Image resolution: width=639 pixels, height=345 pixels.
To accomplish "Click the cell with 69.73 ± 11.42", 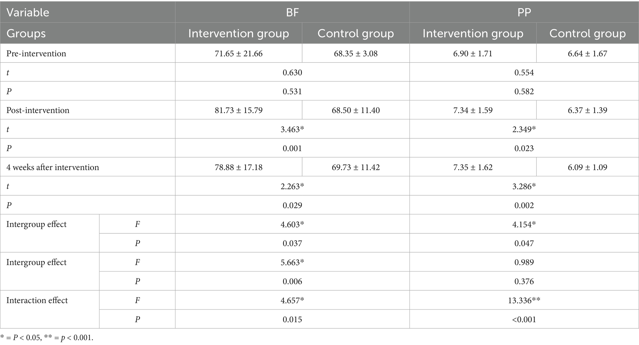I will click(x=356, y=167).
